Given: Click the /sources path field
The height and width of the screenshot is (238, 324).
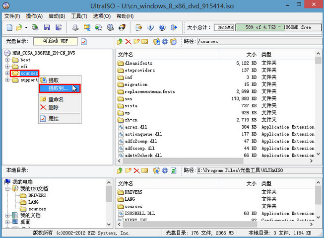Looking at the screenshot, I should [259, 41].
